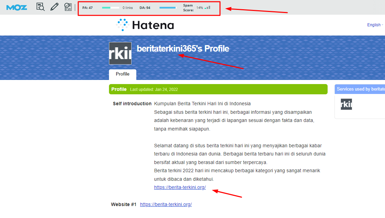Open berita-terkini.org link in self introduction
Screen dimensions: 385x218
tap(180, 187)
